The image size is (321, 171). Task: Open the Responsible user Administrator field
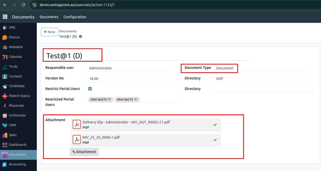pyautogui.click(x=129, y=68)
